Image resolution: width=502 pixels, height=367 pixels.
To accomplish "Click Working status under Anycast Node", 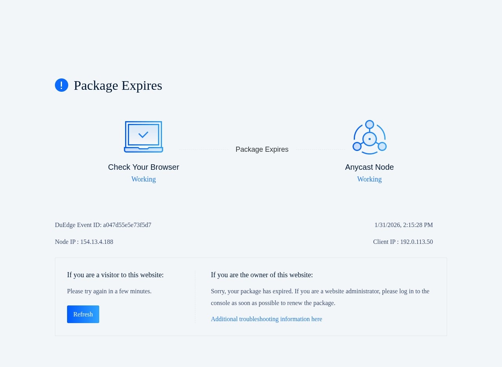I will [x=369, y=179].
